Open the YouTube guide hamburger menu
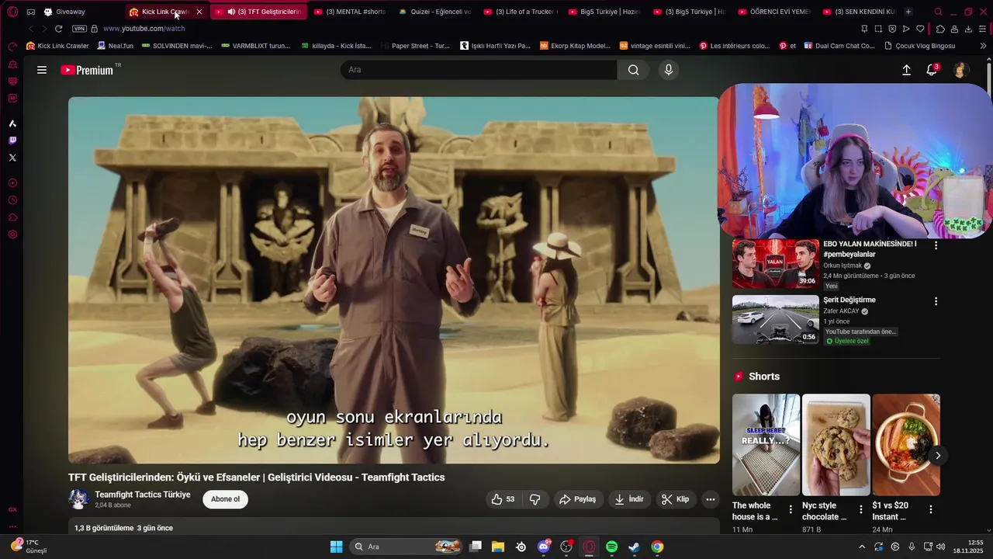This screenshot has height=559, width=993. click(42, 70)
